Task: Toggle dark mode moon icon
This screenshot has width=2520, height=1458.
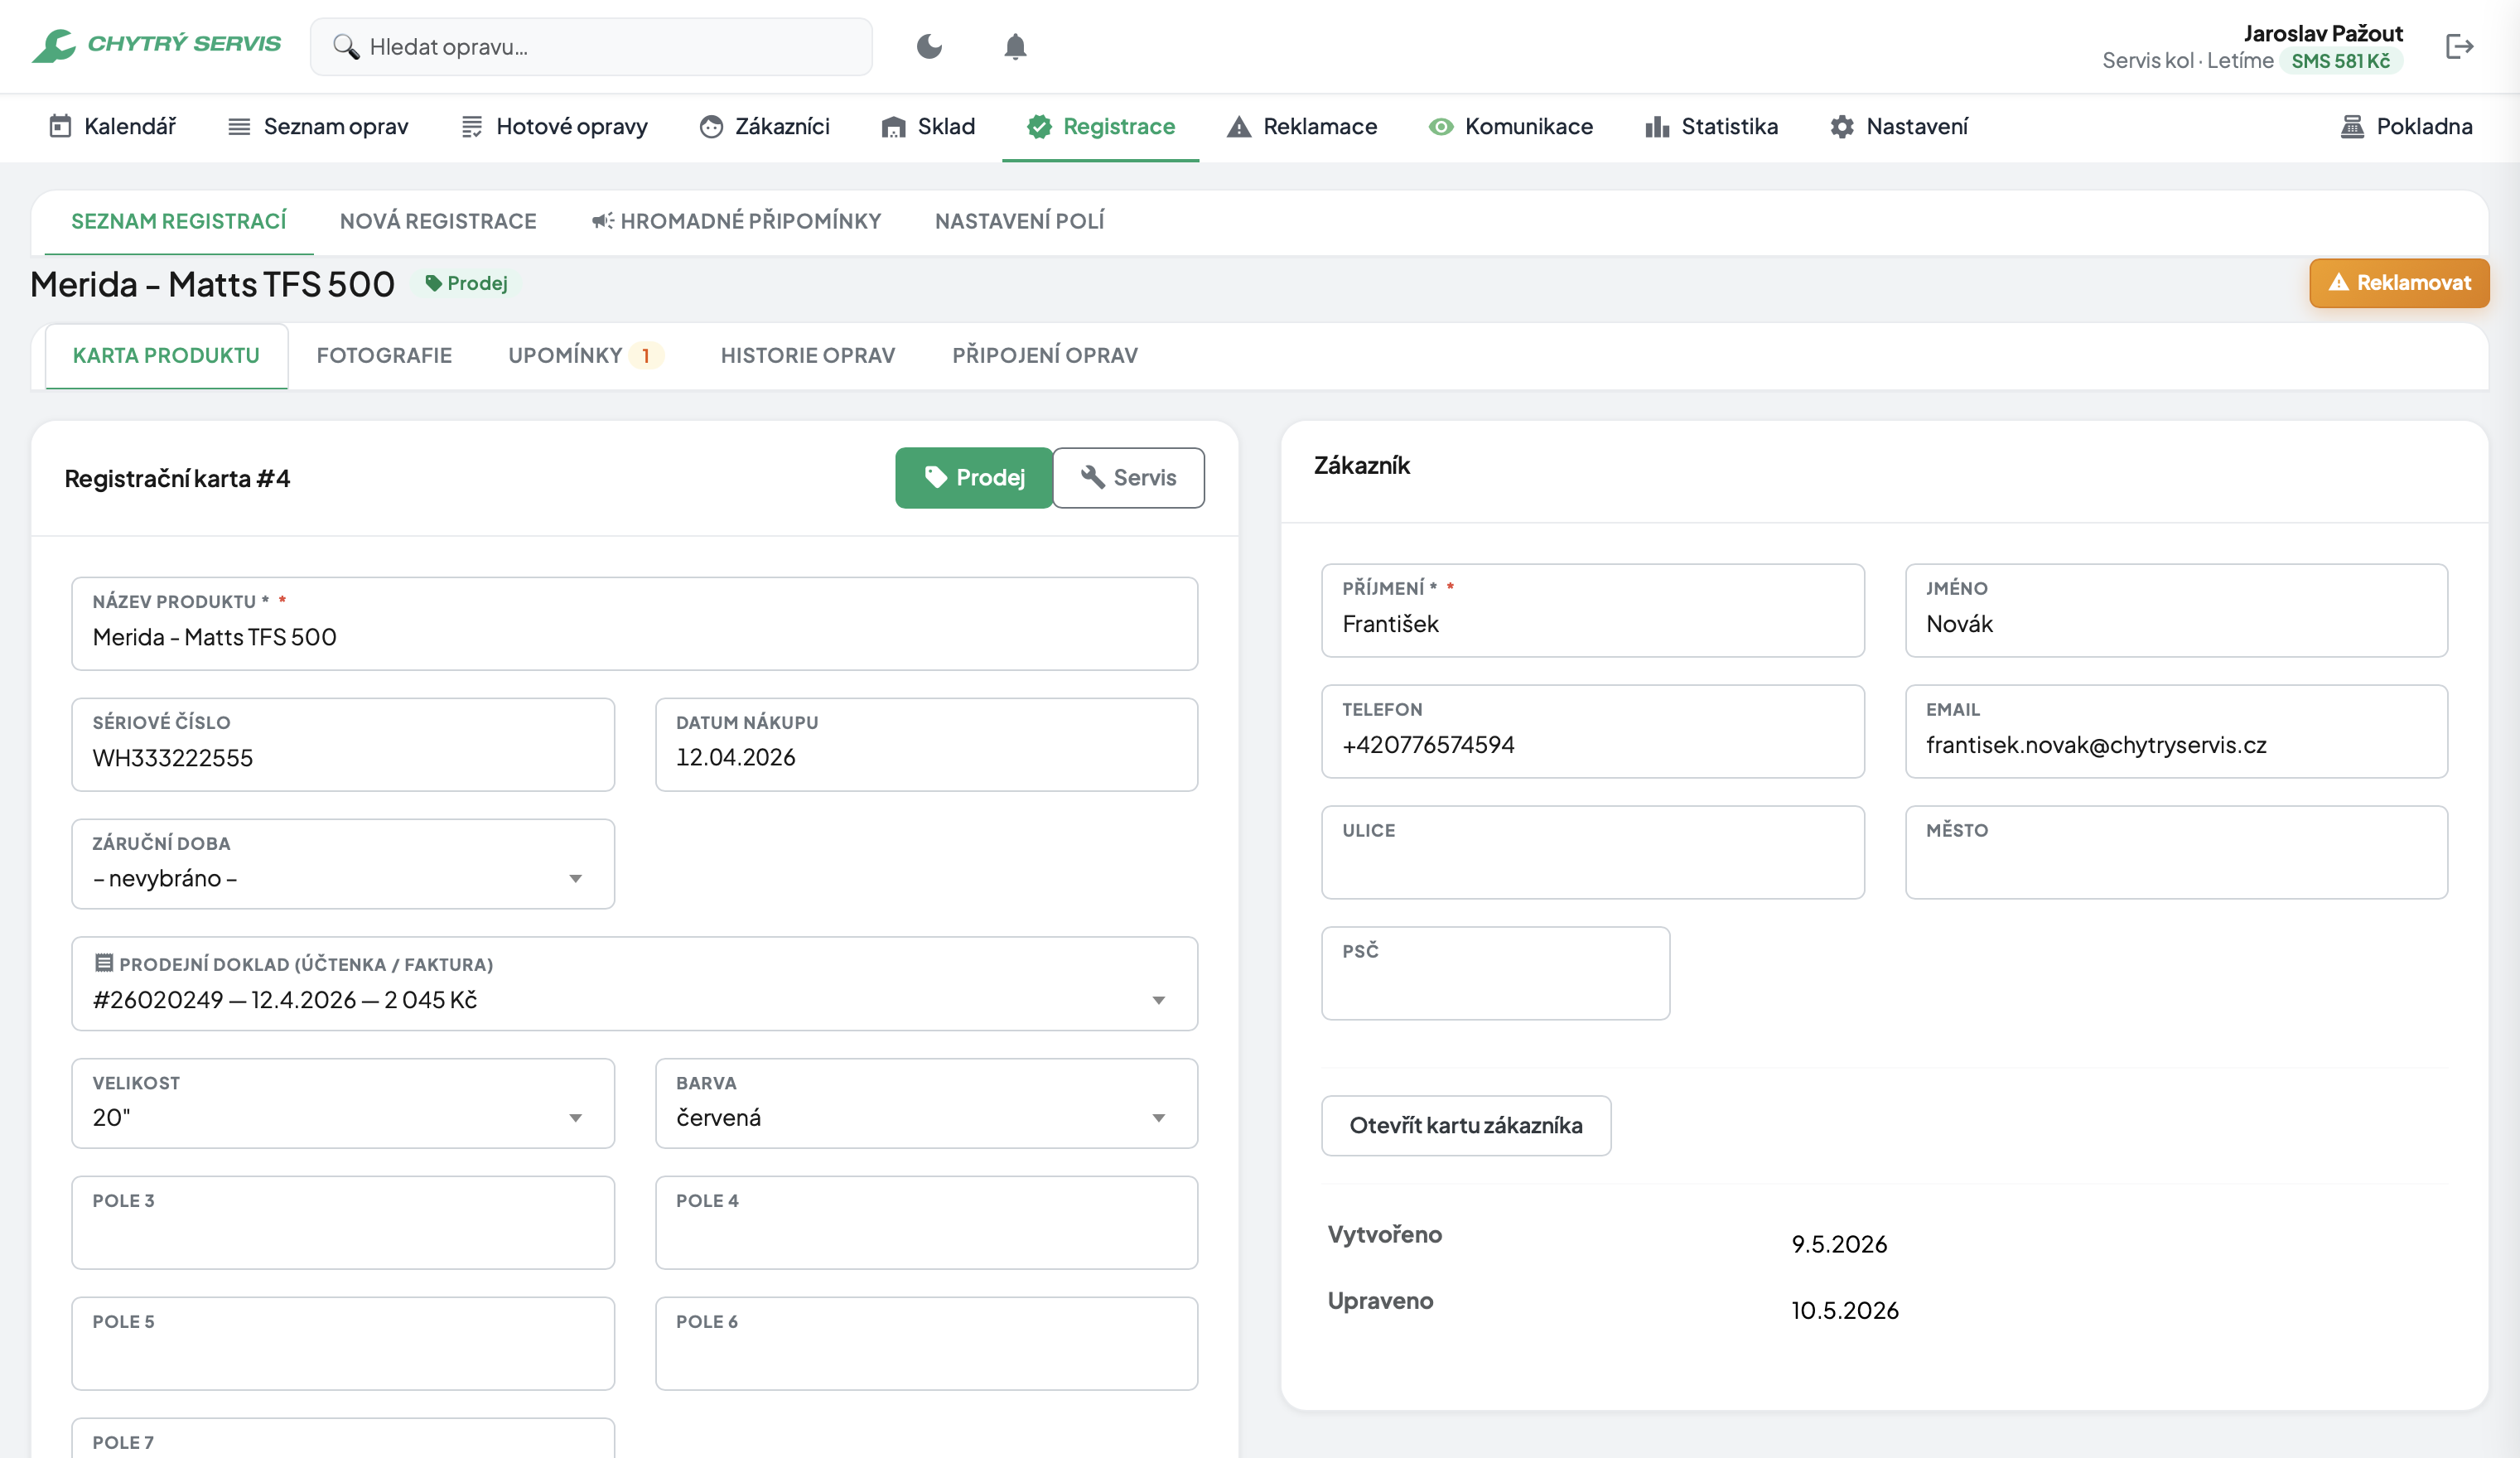Action: [x=929, y=46]
